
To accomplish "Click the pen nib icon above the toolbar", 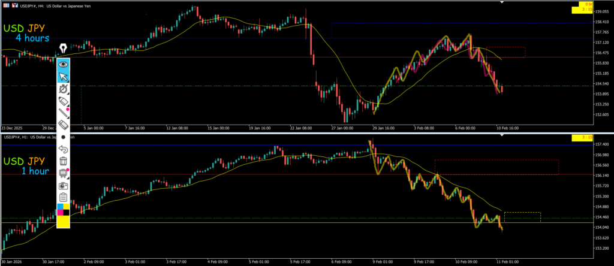I will click(63, 49).
